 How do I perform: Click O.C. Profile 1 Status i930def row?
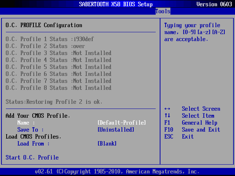pos(50,39)
